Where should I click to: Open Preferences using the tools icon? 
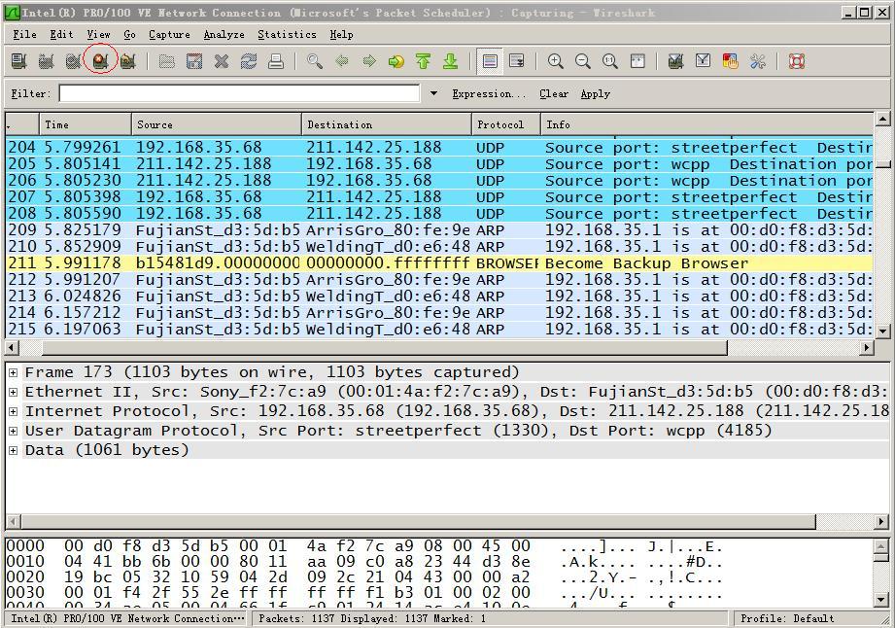tap(758, 61)
